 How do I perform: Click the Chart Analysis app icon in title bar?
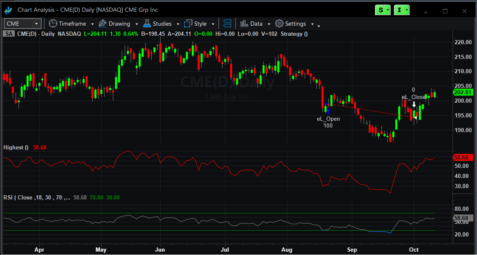point(8,10)
